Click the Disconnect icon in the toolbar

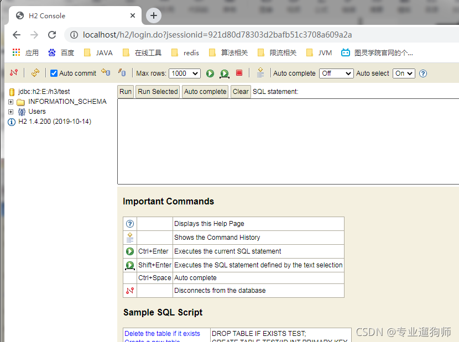14,73
